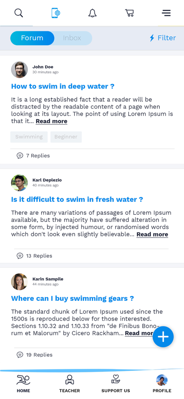Screen dimensions: 184x399
Task: Select the Forum toggle option
Action: (x=32, y=38)
